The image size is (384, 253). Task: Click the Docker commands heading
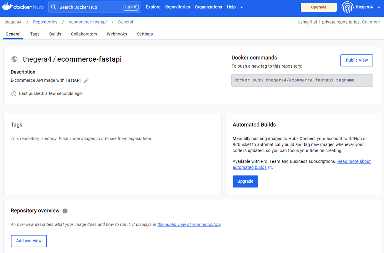click(254, 58)
